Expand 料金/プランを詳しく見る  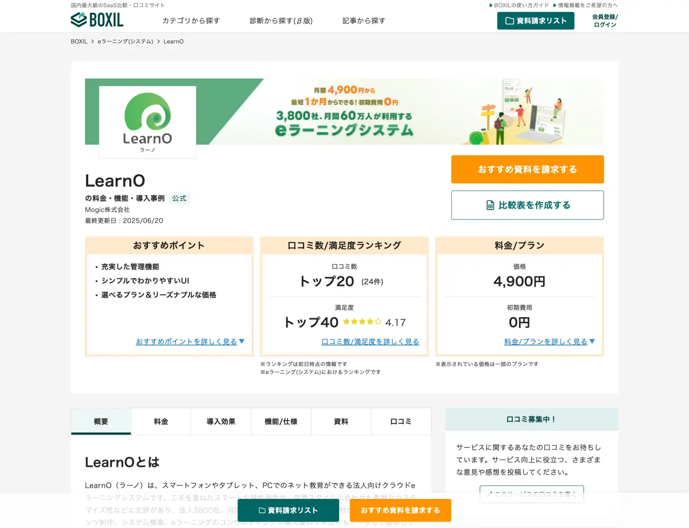550,341
